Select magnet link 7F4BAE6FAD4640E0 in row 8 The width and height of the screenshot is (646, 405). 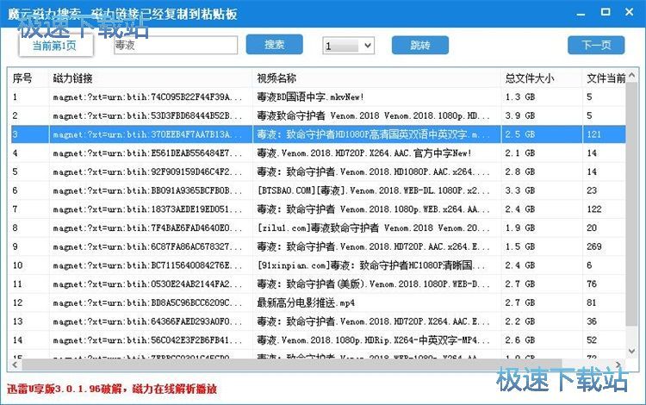[147, 227]
